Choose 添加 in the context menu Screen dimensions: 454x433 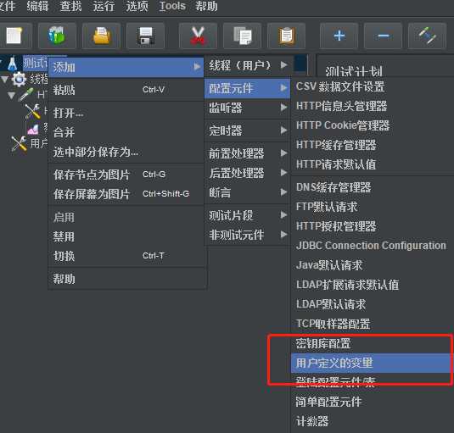click(126, 67)
